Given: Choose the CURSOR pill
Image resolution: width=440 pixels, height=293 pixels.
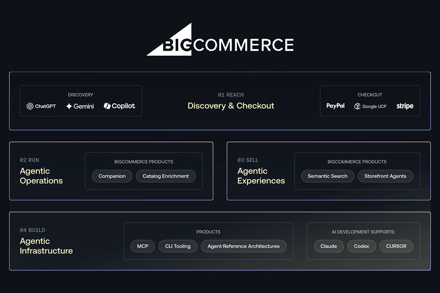Looking at the screenshot, I should 396,246.
